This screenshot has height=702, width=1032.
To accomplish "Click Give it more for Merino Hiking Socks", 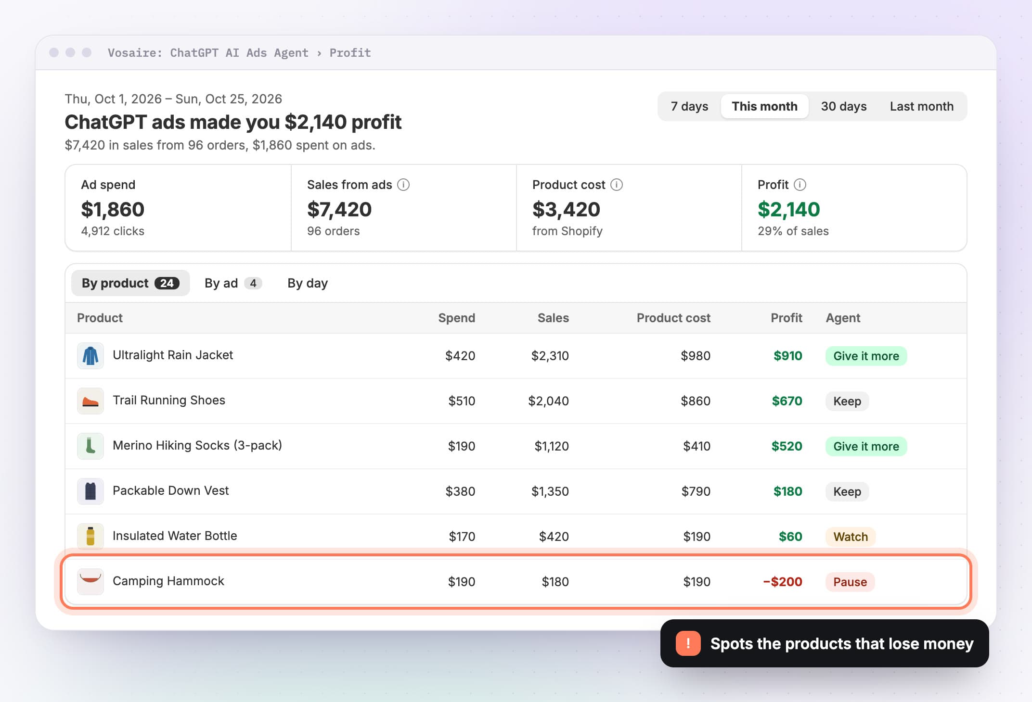I will click(x=866, y=446).
